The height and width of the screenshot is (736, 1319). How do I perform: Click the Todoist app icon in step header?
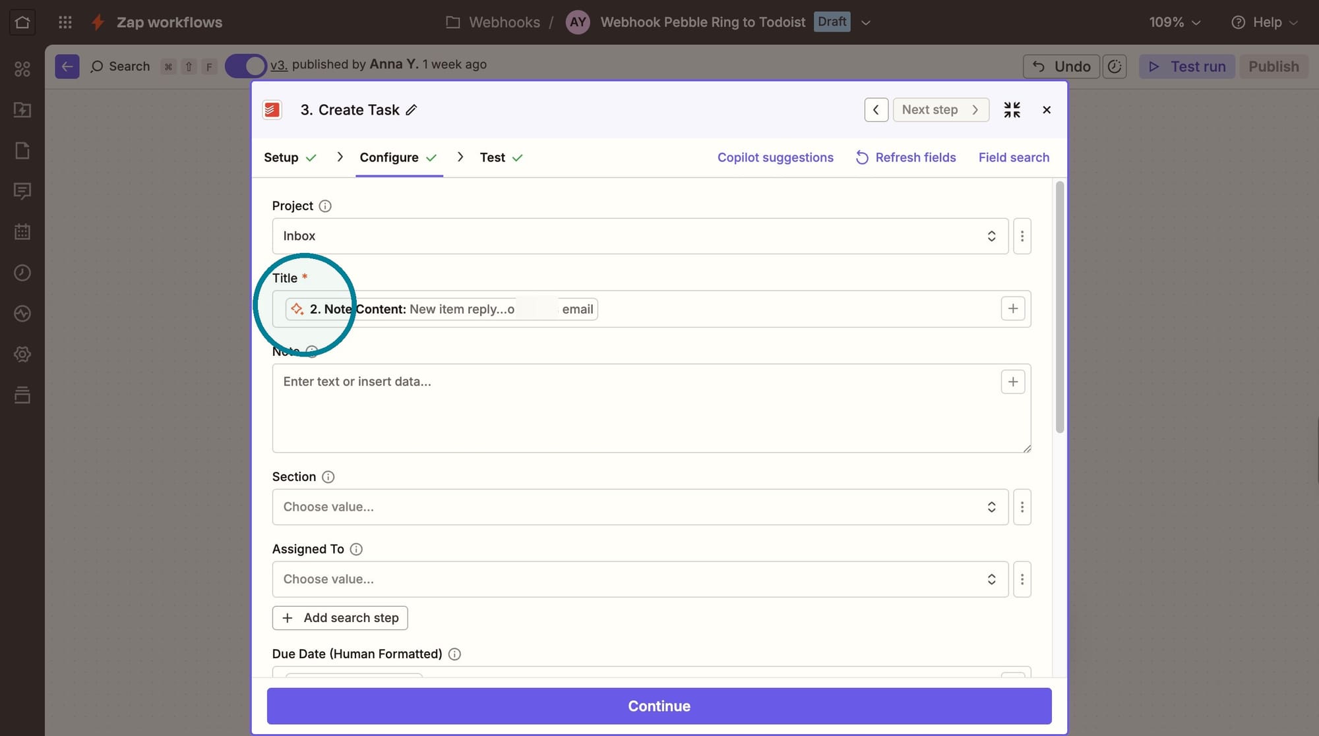pos(272,110)
